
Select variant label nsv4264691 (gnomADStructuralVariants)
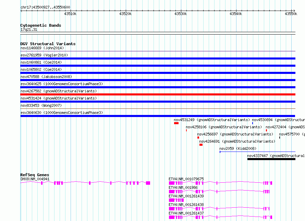click(x=237, y=141)
